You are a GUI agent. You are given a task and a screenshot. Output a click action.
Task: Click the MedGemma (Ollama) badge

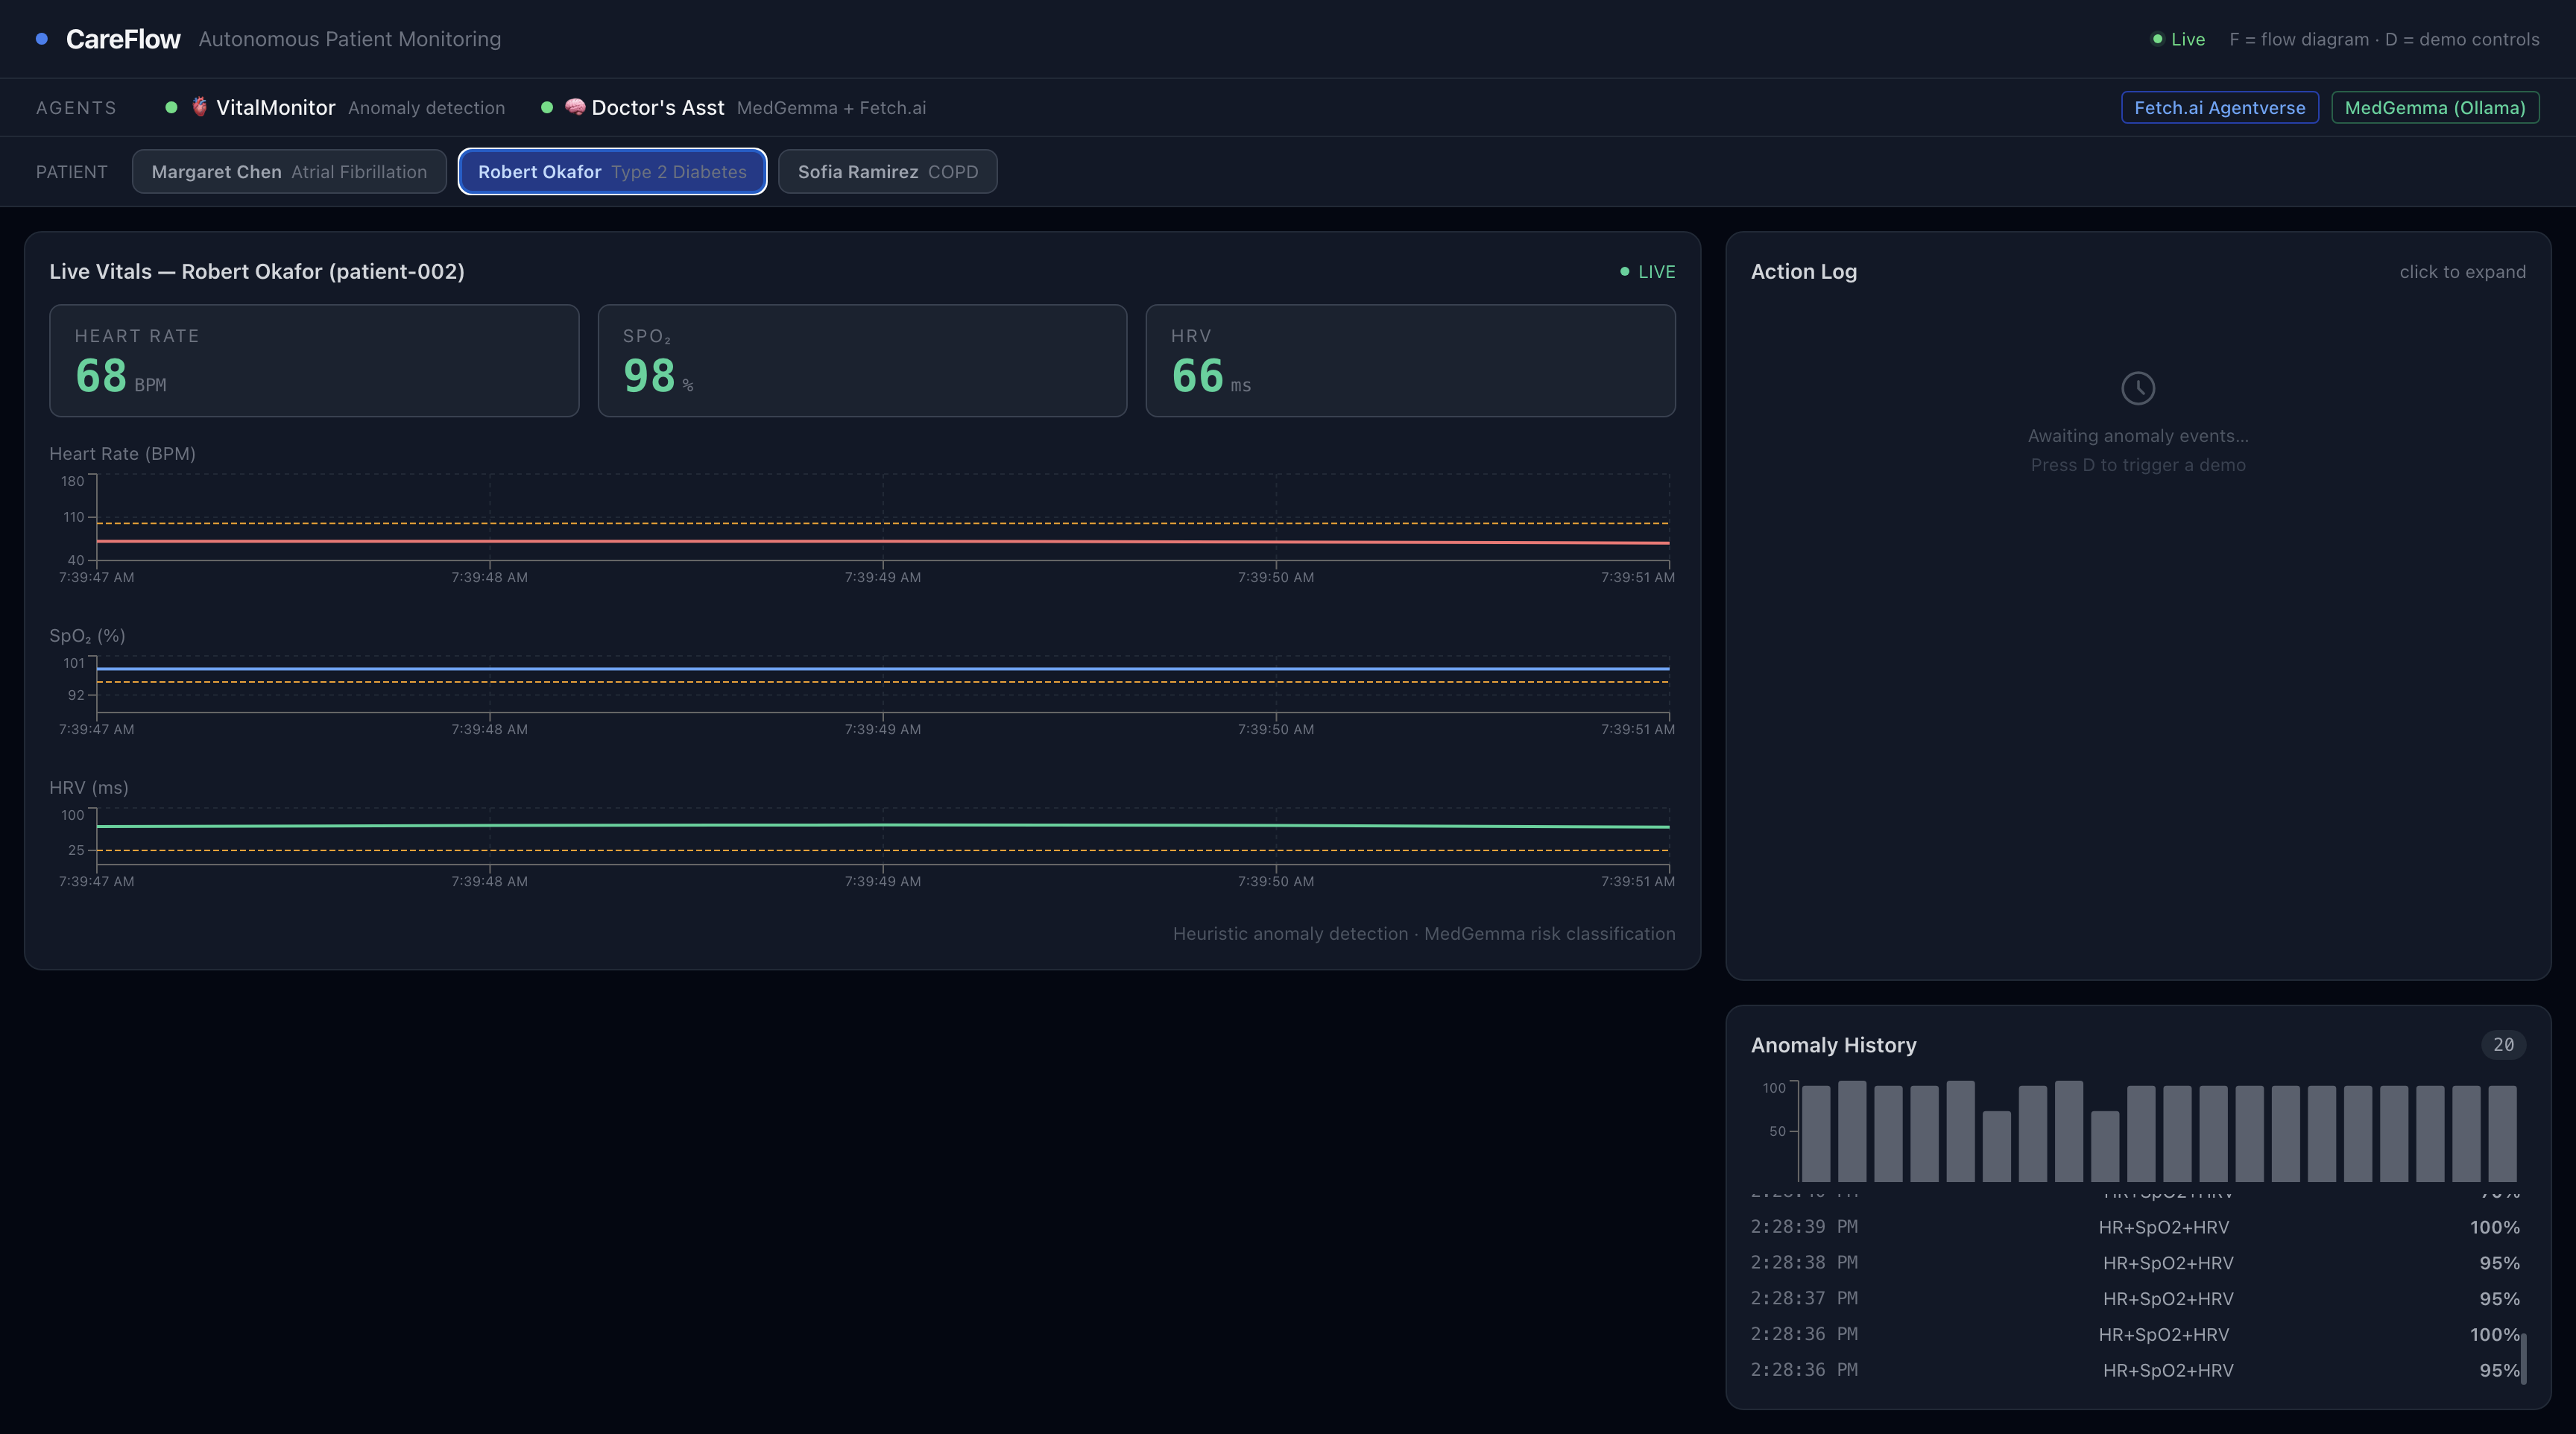pos(2434,108)
